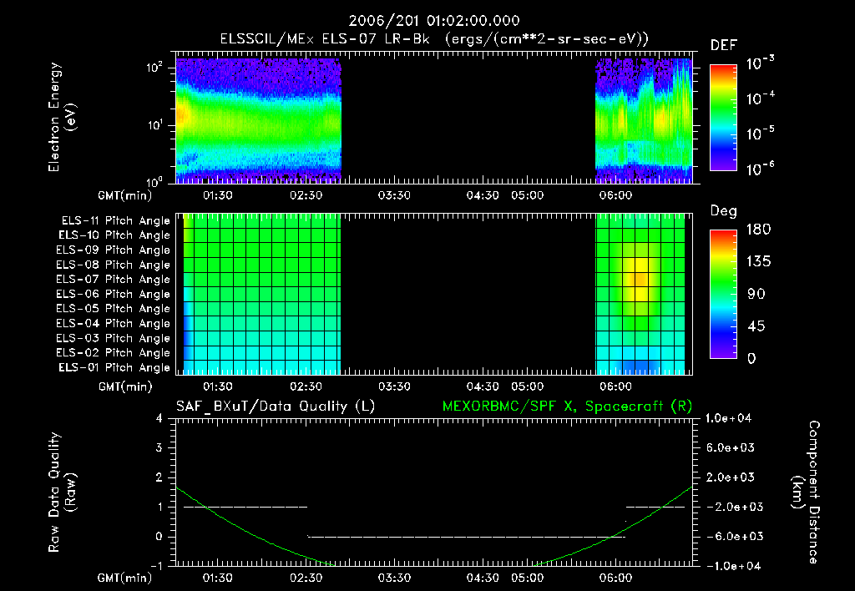
Task: Click the ELS-04 Pitch Angle row label
Action: point(114,323)
